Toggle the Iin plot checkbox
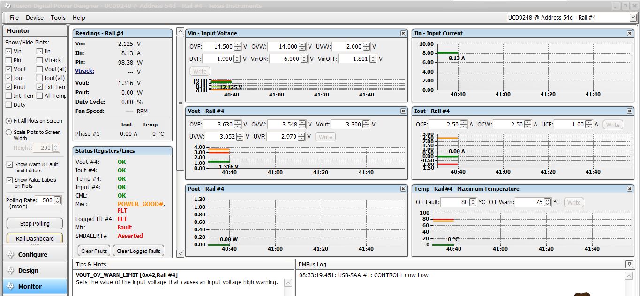The width and height of the screenshot is (640, 296). coord(39,52)
